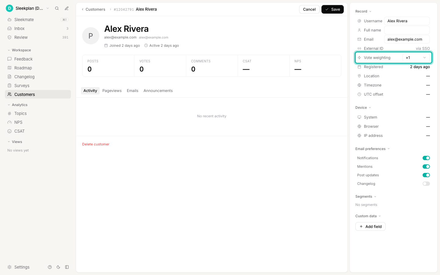Switch to the Pageviews tab

(112, 91)
